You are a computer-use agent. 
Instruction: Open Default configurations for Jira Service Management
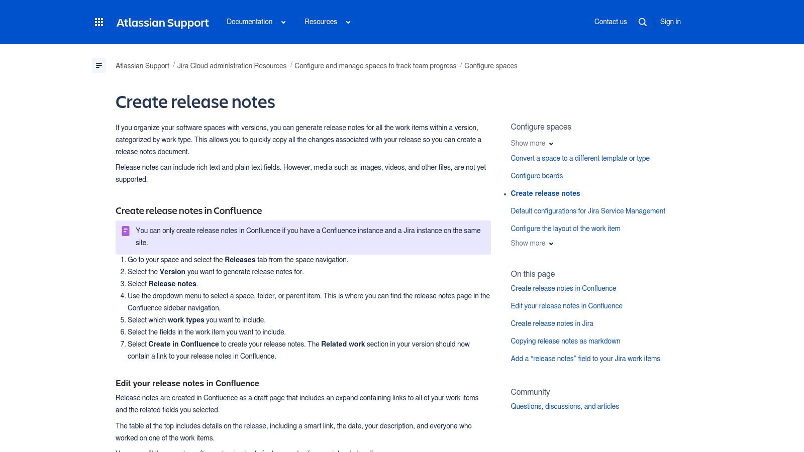(x=588, y=211)
